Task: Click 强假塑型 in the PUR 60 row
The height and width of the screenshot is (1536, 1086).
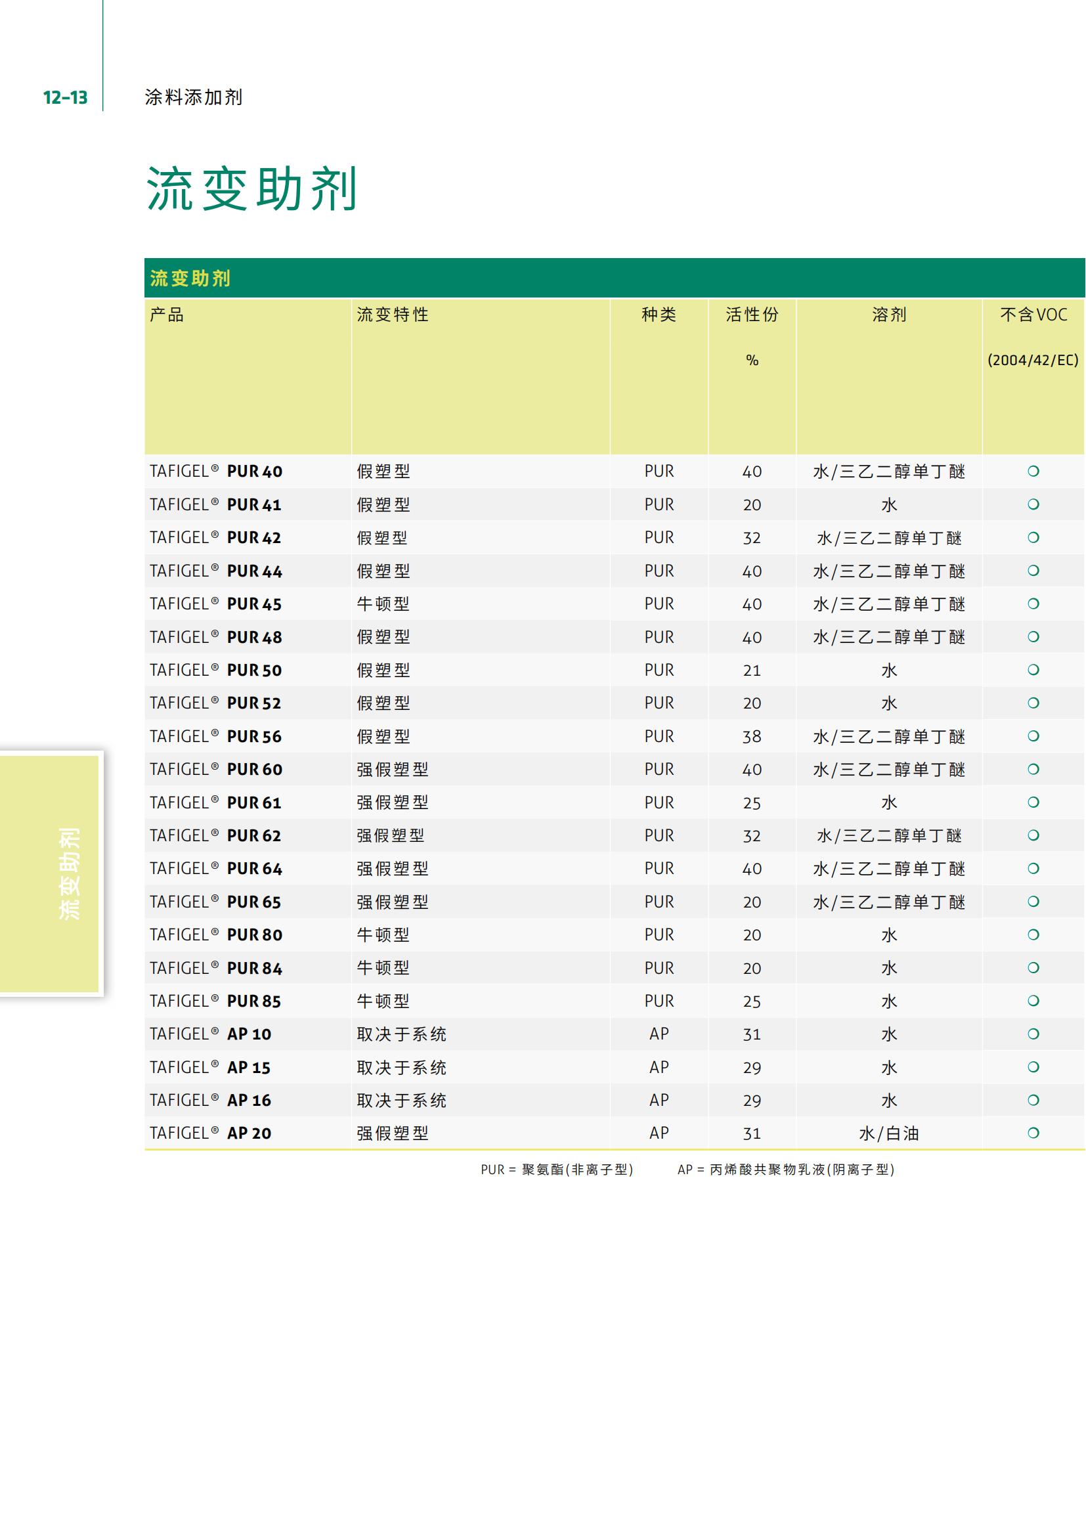Action: (393, 770)
